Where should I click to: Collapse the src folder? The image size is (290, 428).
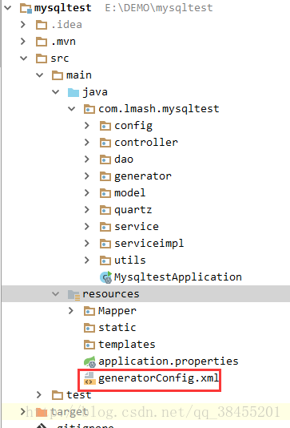(x=24, y=59)
